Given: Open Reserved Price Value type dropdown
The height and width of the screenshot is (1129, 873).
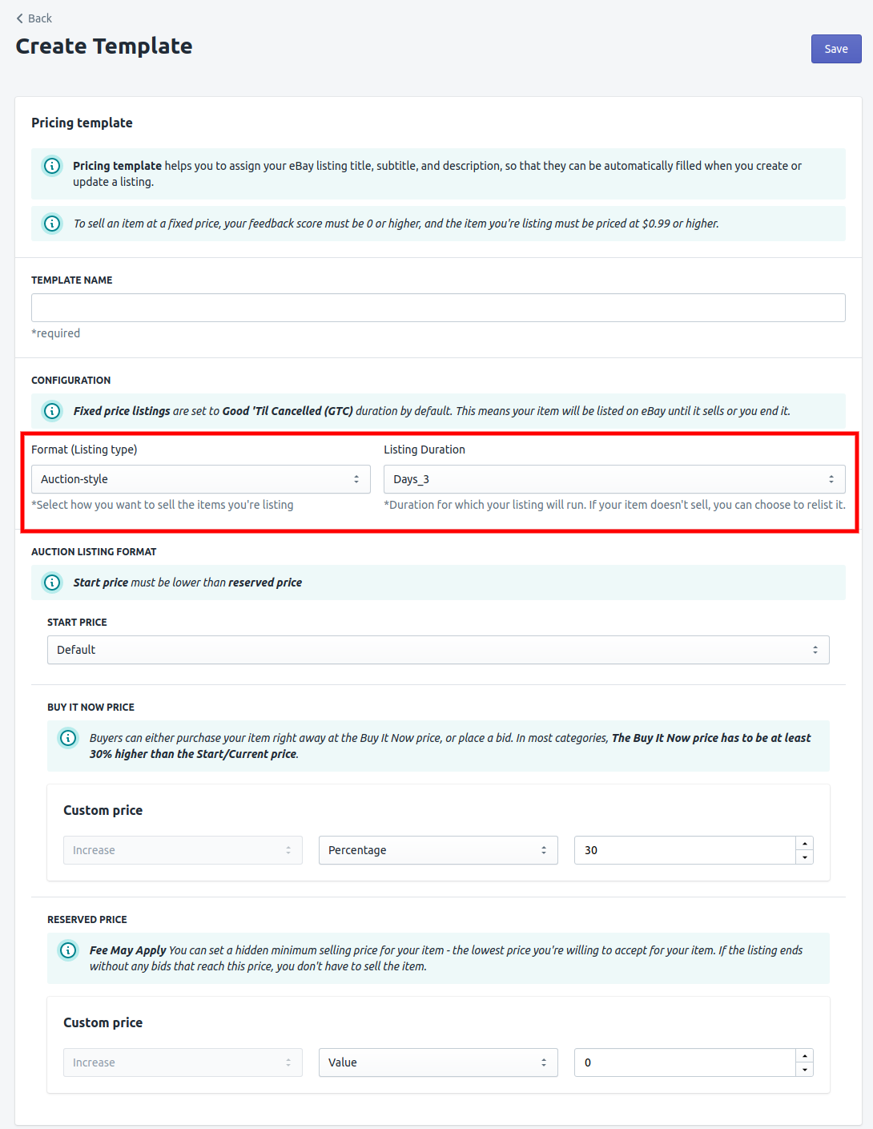Looking at the screenshot, I should (x=437, y=1062).
